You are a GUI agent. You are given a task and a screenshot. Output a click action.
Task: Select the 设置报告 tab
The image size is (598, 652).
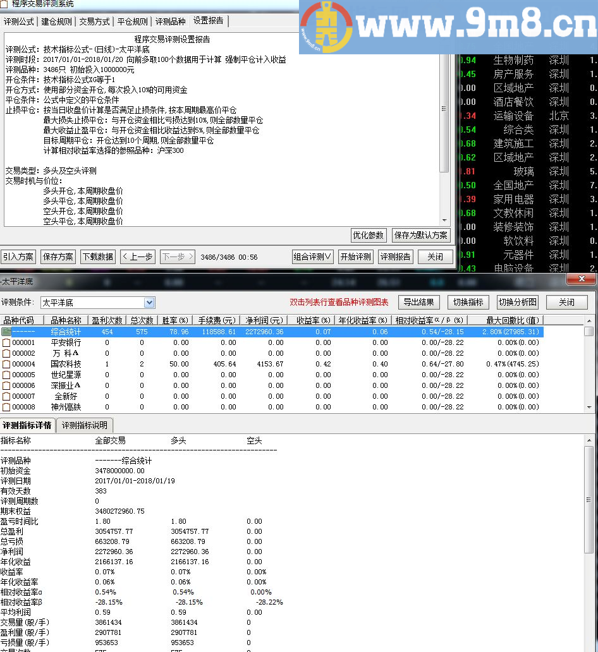209,21
